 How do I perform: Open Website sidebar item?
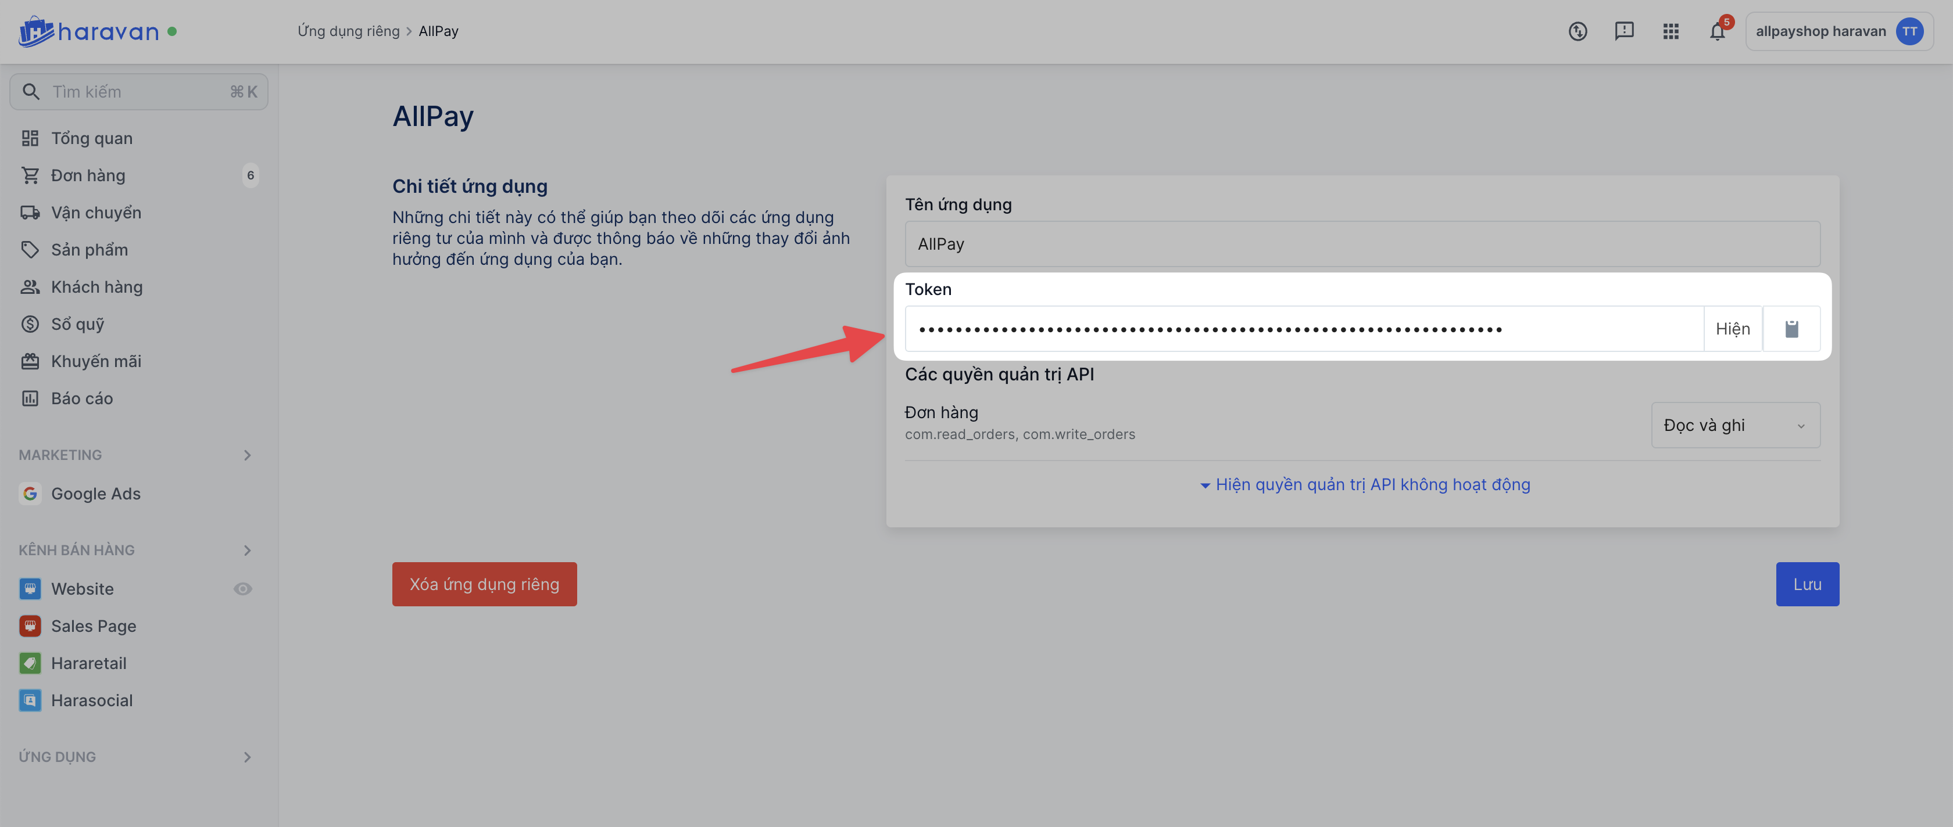[82, 588]
